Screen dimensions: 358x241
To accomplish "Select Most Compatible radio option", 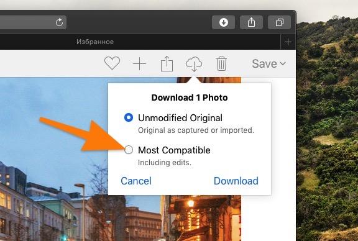I will click(129, 150).
